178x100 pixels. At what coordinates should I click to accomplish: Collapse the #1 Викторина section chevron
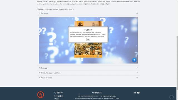point(137,13)
